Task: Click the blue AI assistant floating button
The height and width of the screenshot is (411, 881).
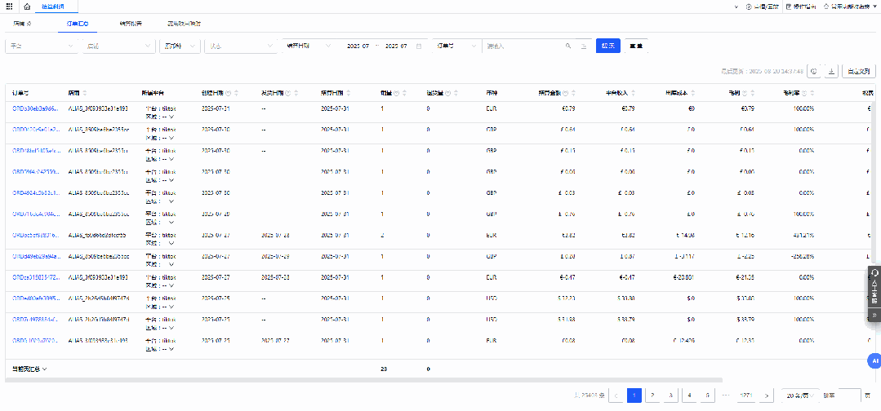Action: tap(874, 360)
